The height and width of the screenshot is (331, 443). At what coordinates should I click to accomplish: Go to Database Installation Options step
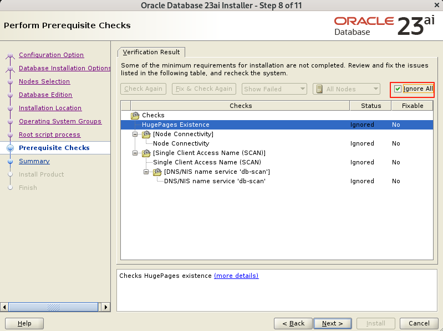(65, 68)
